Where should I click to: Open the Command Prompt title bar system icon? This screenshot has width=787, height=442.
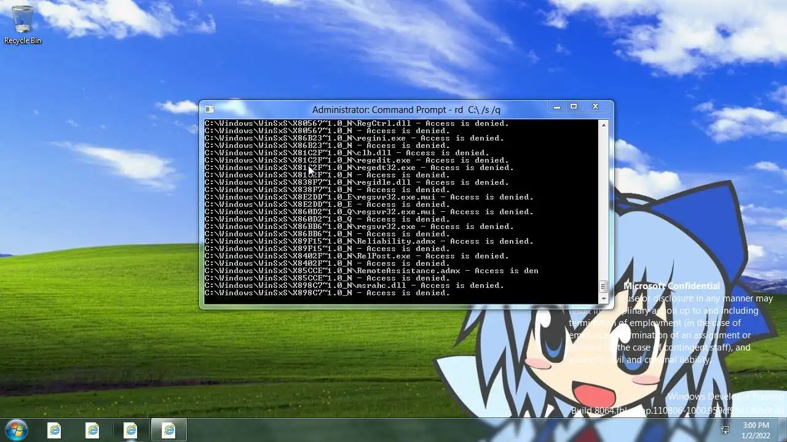209,109
